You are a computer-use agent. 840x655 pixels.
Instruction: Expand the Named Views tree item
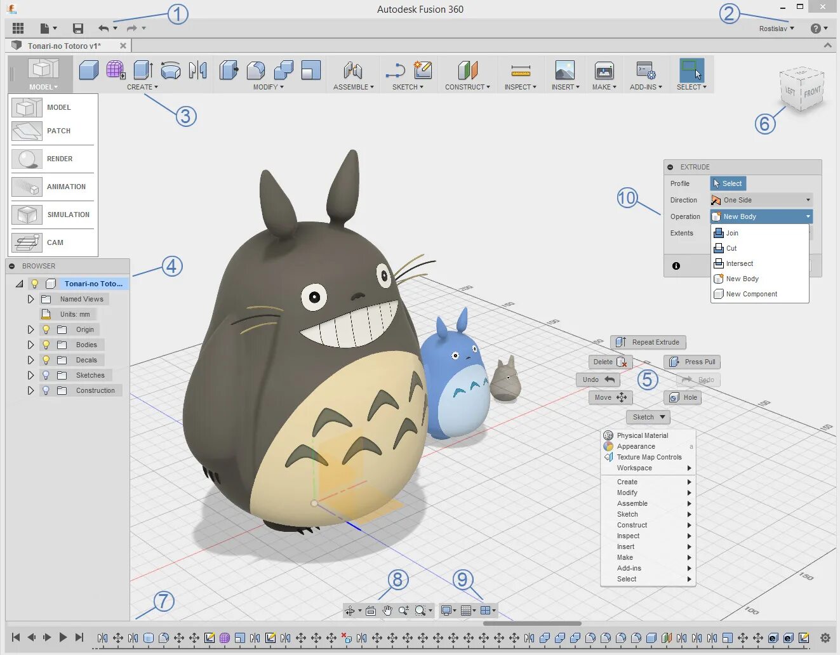pyautogui.click(x=30, y=299)
